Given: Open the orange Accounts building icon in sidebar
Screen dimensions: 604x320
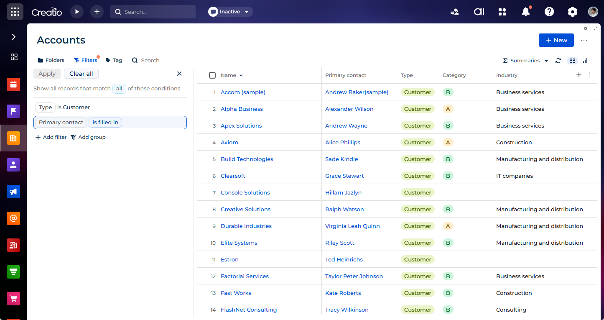Looking at the screenshot, I should point(13,138).
